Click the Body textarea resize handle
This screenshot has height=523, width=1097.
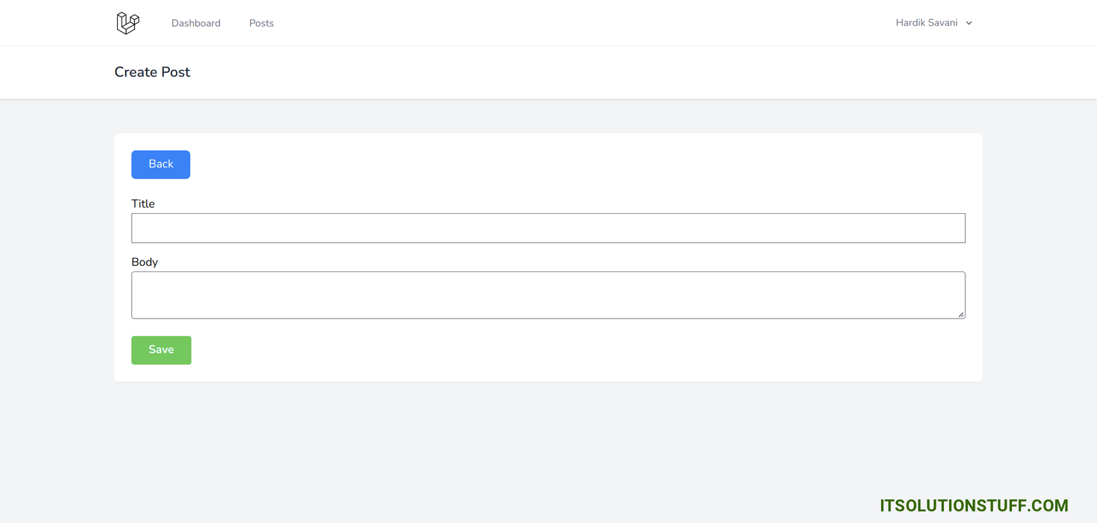click(961, 315)
